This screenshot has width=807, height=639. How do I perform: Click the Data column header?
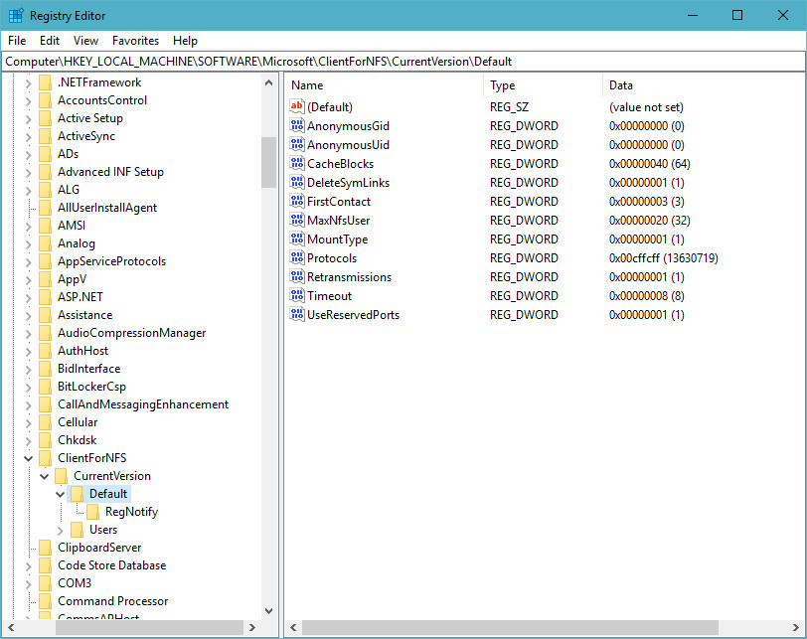[696, 85]
